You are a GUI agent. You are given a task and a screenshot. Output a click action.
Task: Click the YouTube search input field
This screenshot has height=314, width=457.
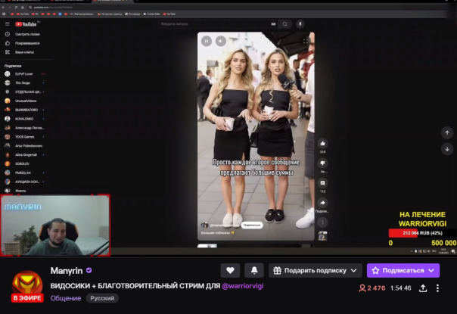click(219, 24)
